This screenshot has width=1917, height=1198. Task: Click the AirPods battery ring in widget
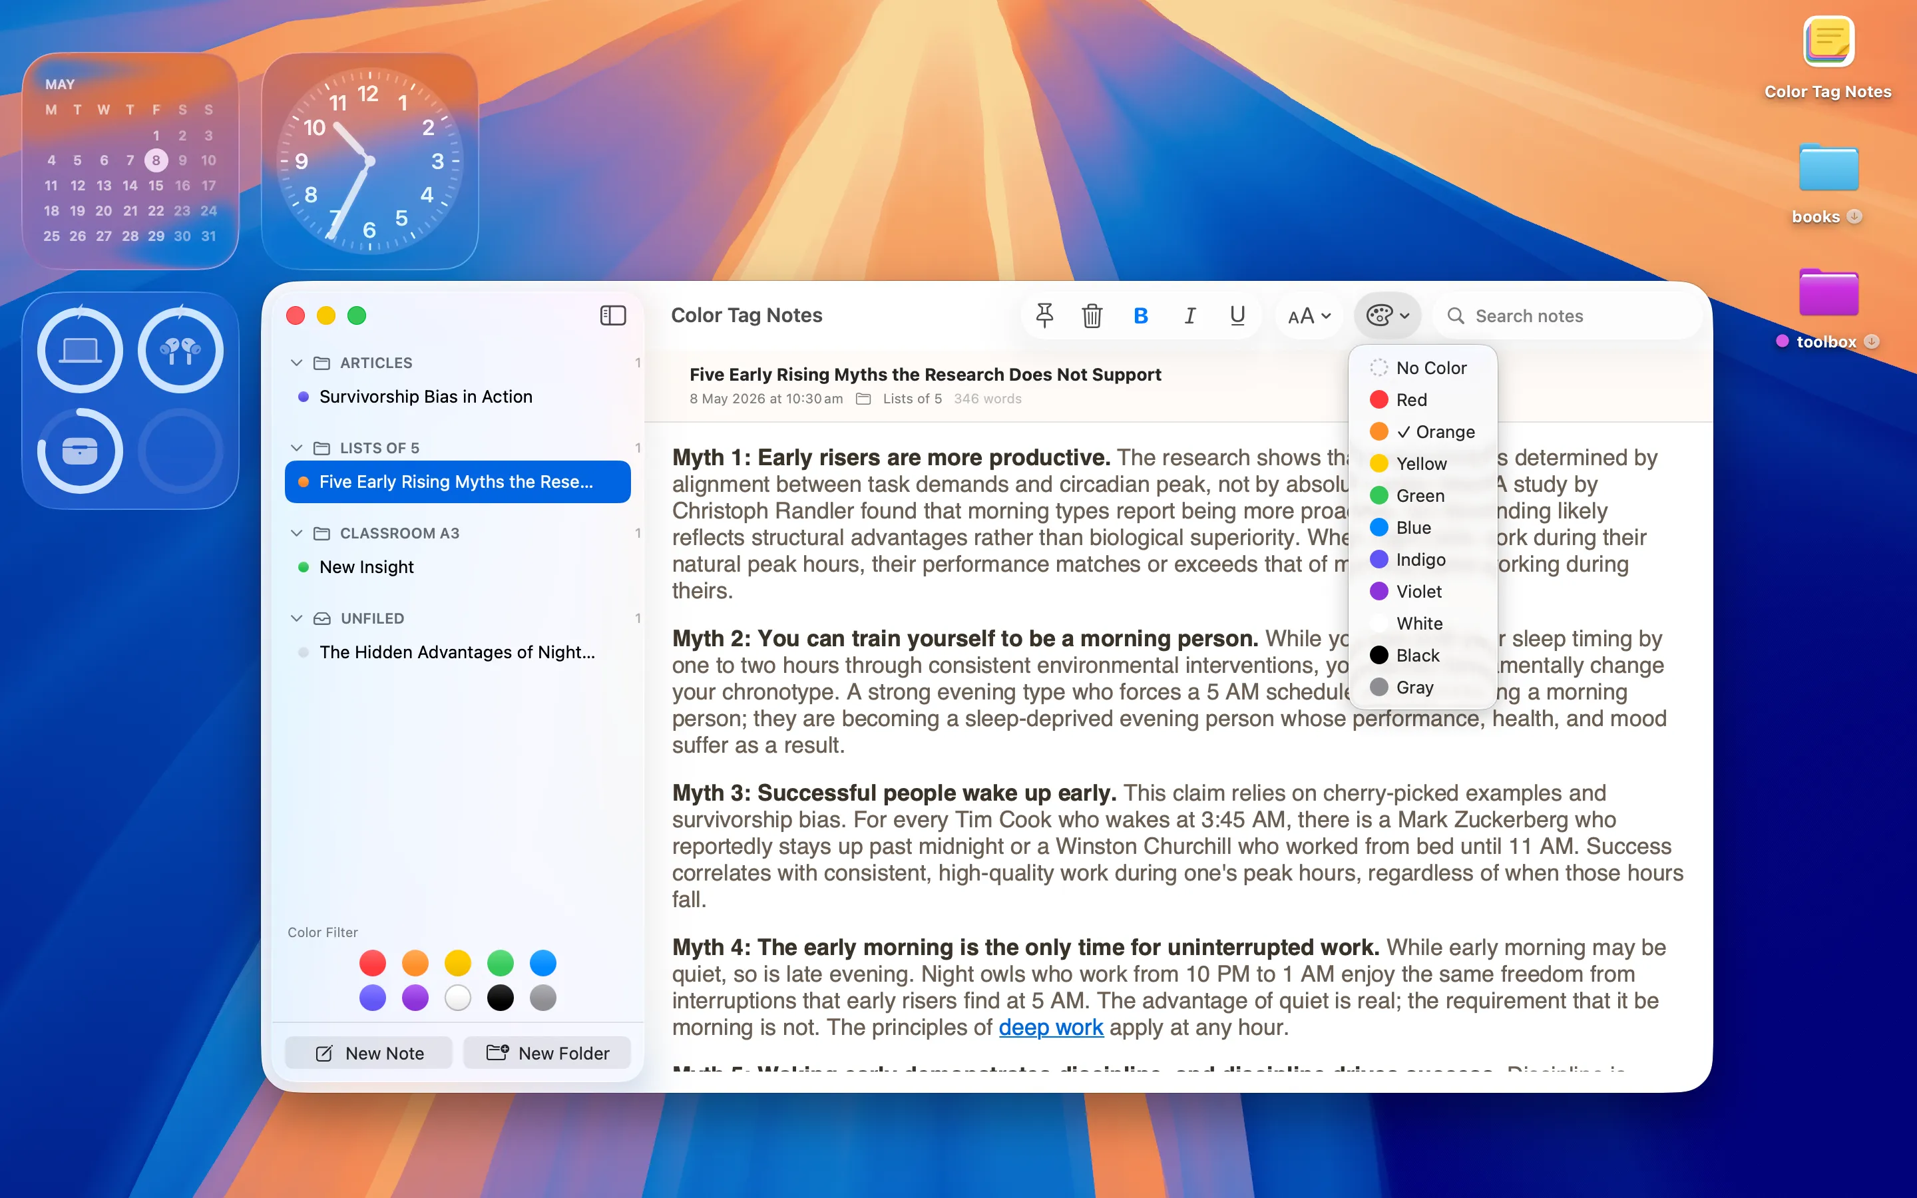pyautogui.click(x=180, y=349)
